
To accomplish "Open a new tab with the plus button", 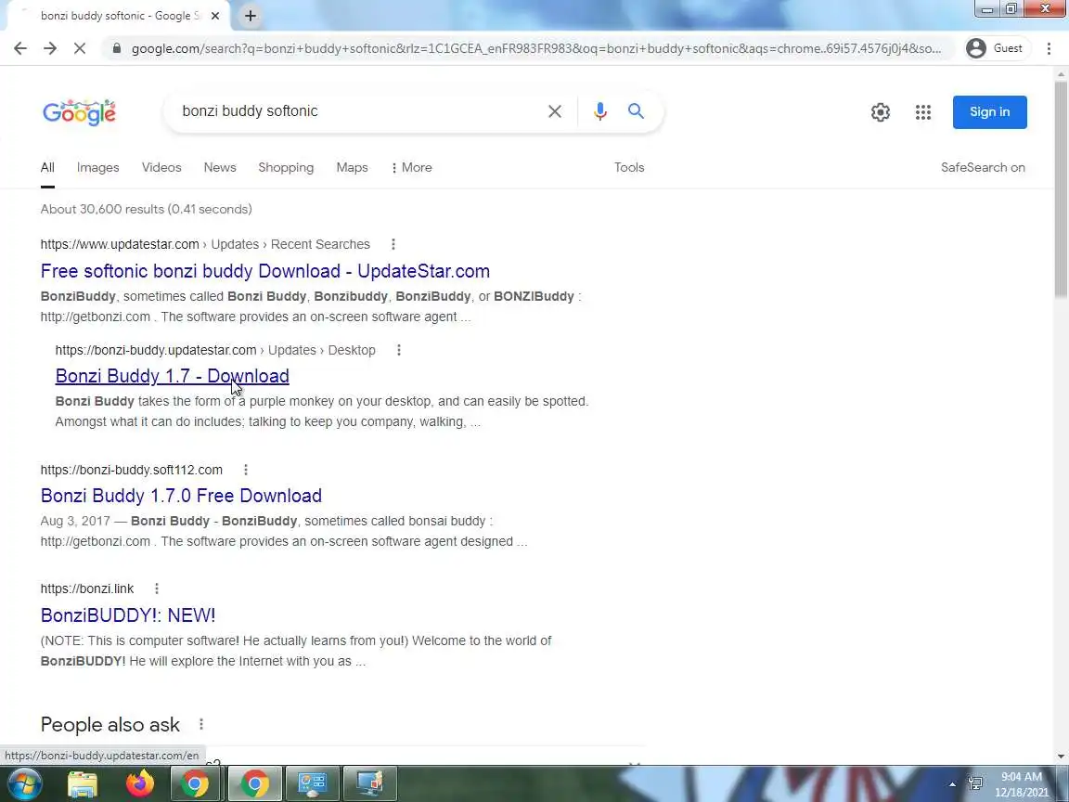I will click(251, 16).
